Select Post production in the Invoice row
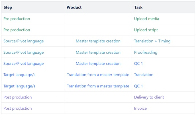The height and width of the screenshot is (115, 196). [x=18, y=108]
